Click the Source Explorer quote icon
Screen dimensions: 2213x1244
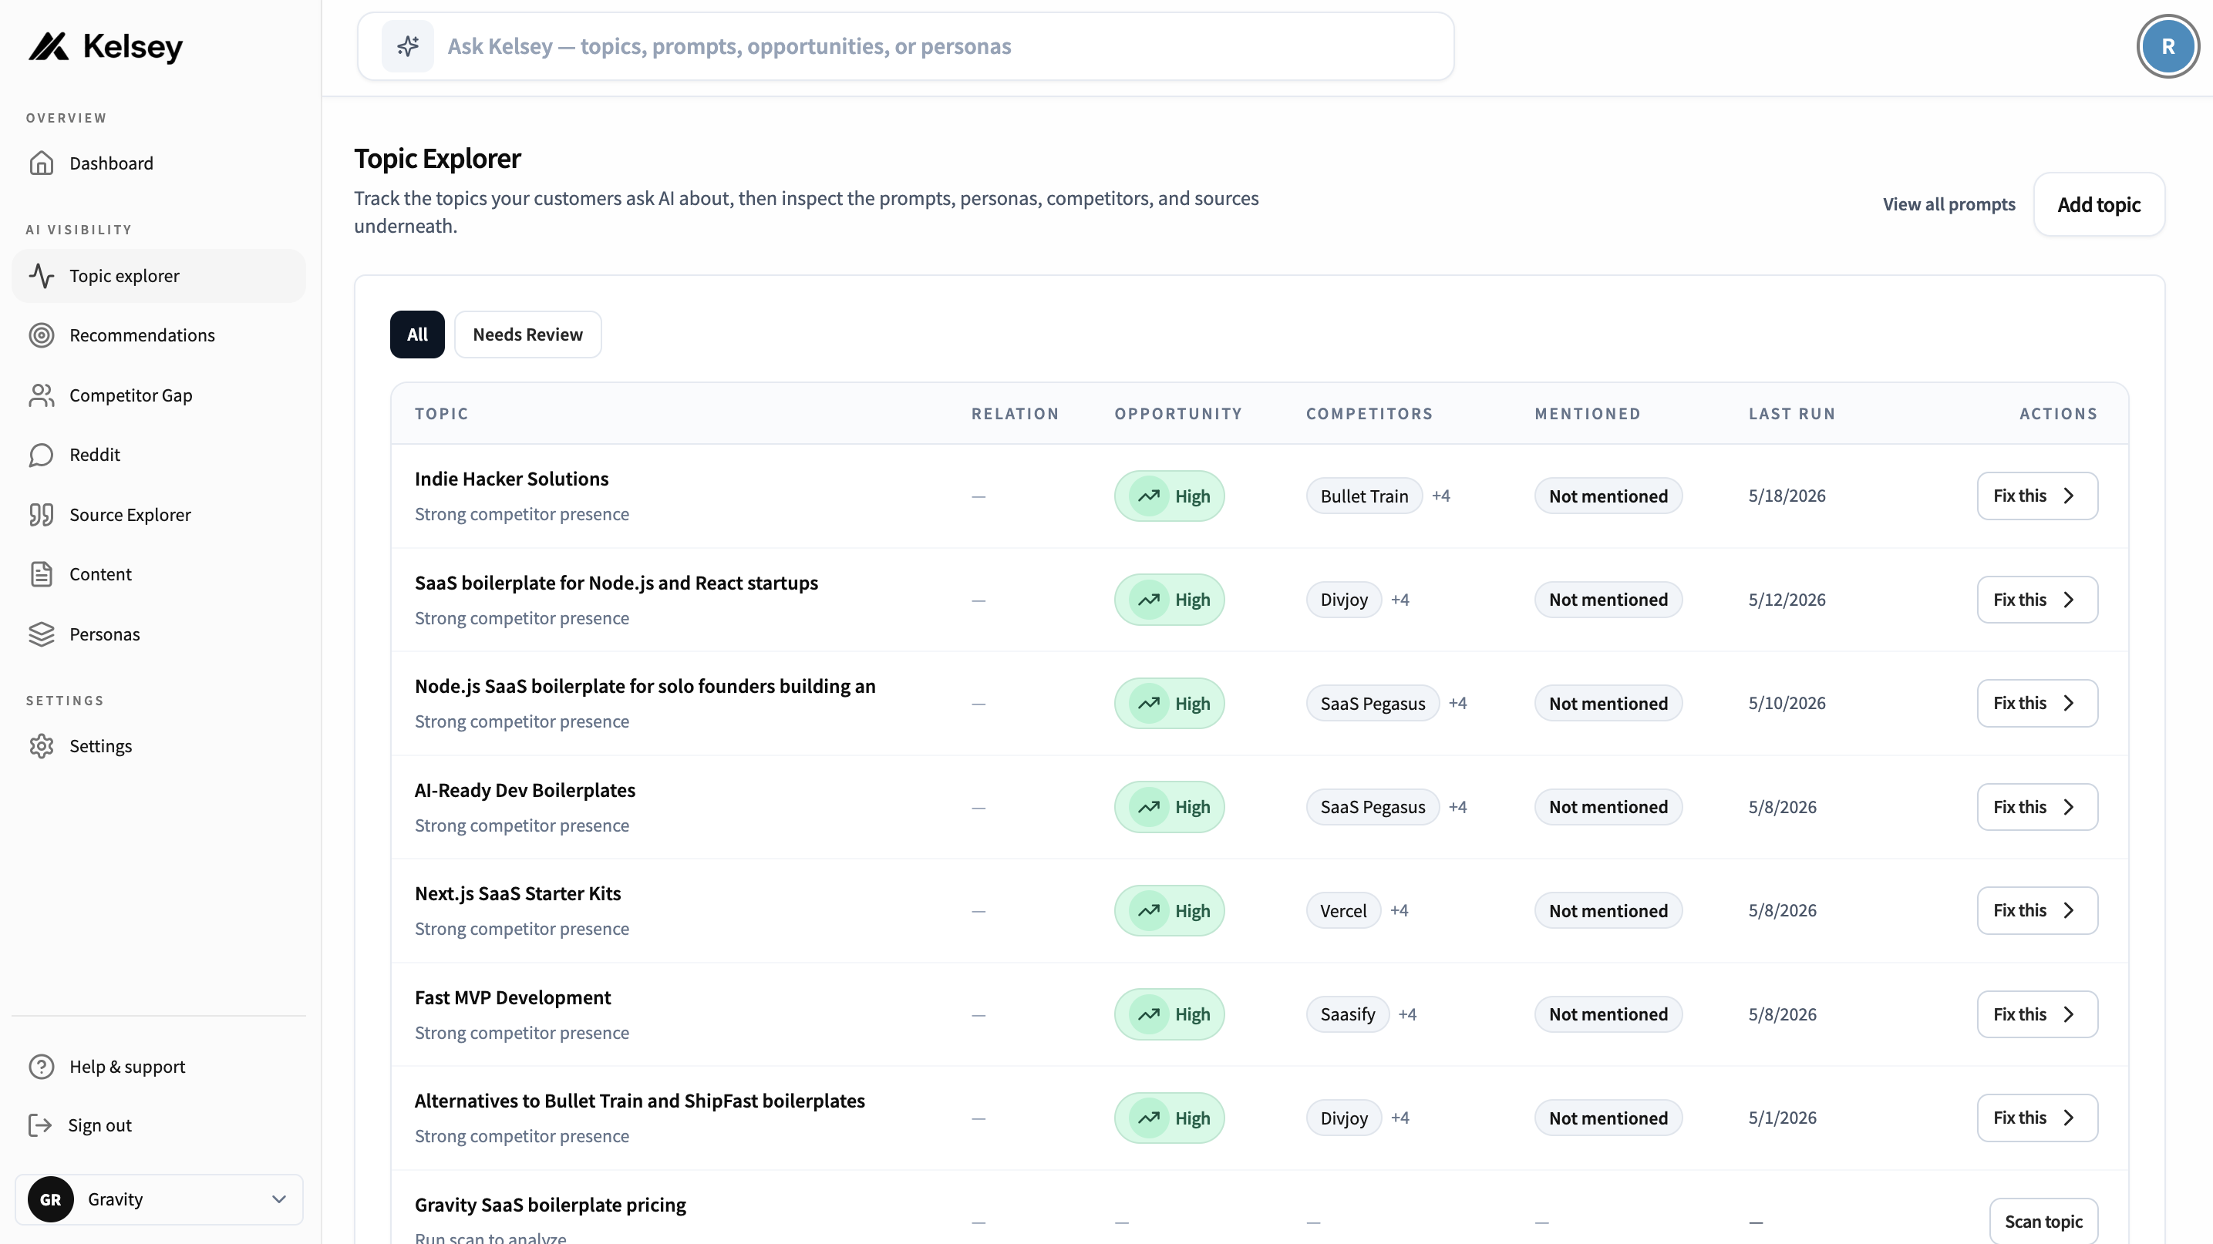41,514
